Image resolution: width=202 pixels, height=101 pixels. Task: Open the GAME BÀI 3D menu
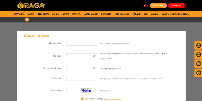91,14
